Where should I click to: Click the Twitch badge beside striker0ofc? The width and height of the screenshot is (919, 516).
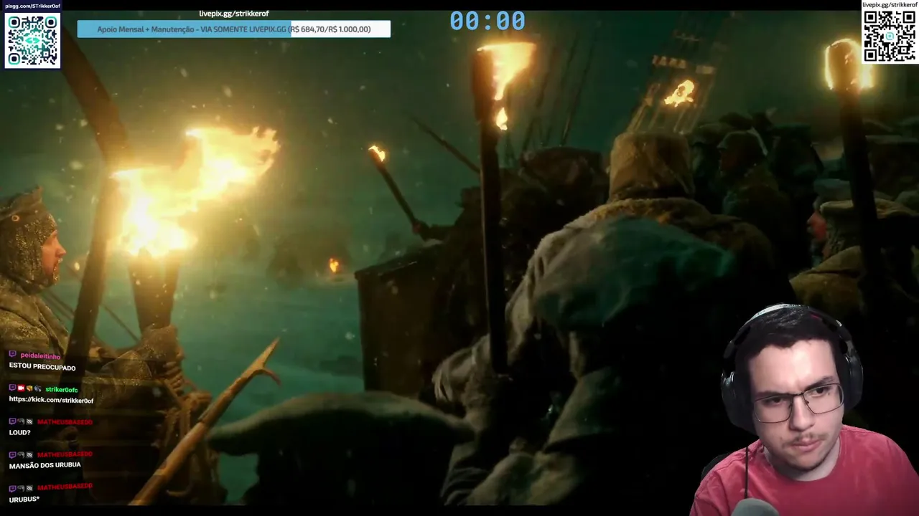(x=13, y=388)
